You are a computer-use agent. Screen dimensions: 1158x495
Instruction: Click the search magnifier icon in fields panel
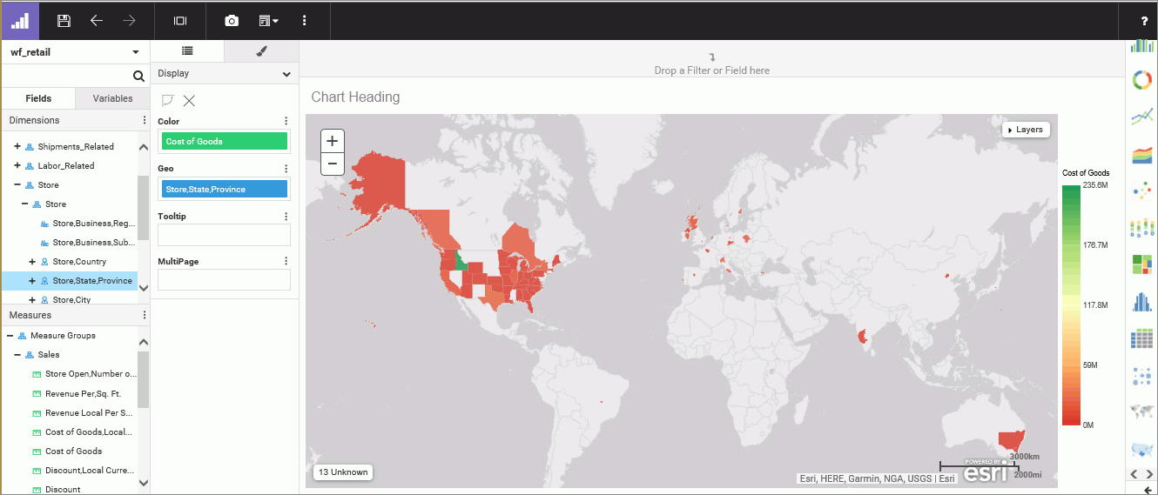tap(138, 76)
